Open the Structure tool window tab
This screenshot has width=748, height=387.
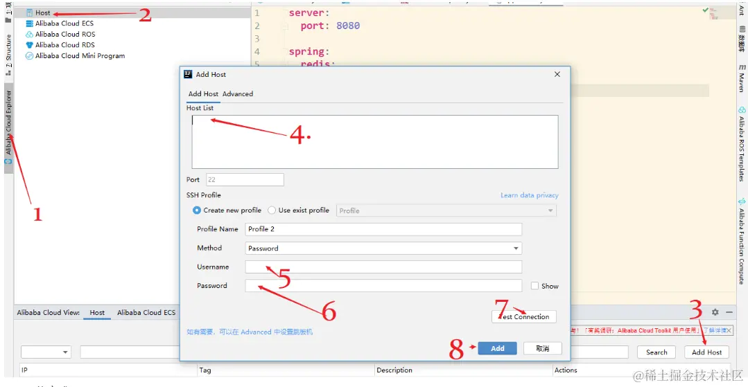coord(8,55)
